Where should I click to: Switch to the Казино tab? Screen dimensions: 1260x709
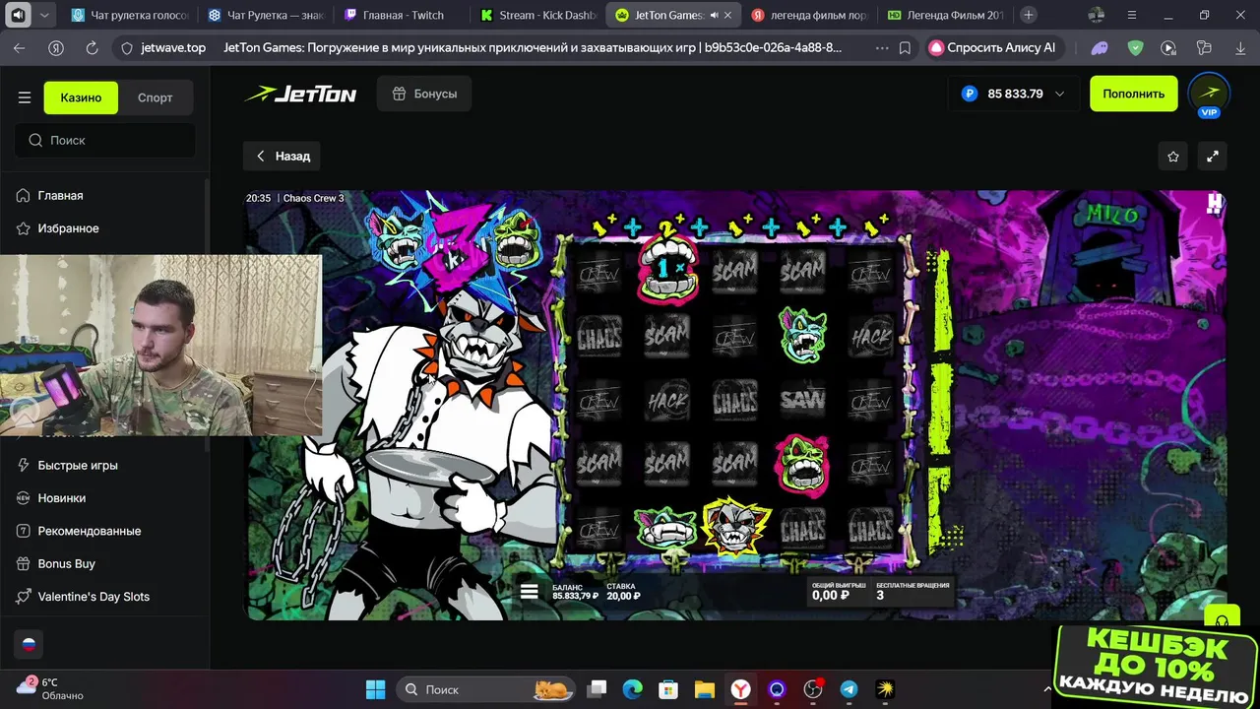click(81, 97)
